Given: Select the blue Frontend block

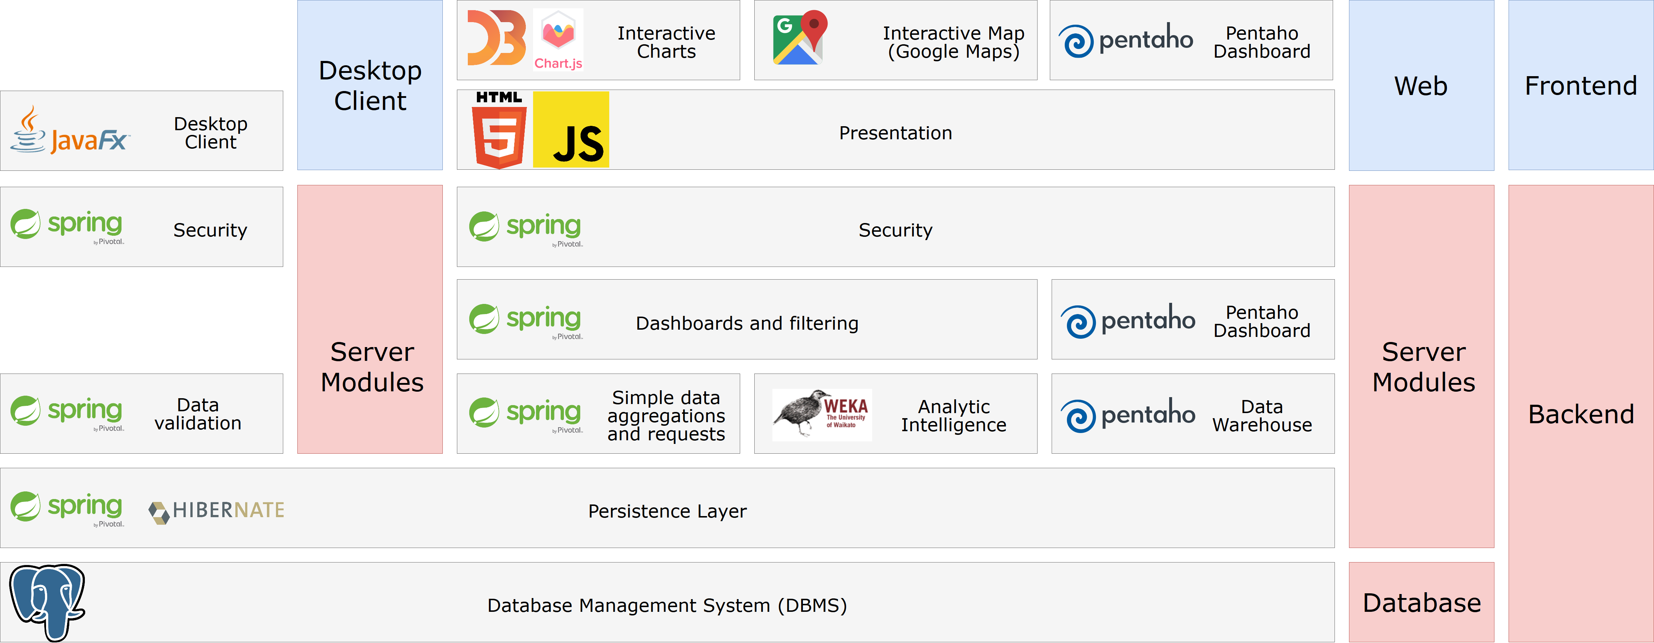Looking at the screenshot, I should pos(1580,86).
